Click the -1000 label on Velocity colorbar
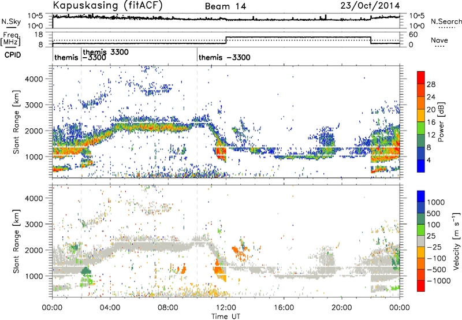This screenshot has height=320, width=462. pyautogui.click(x=438, y=281)
